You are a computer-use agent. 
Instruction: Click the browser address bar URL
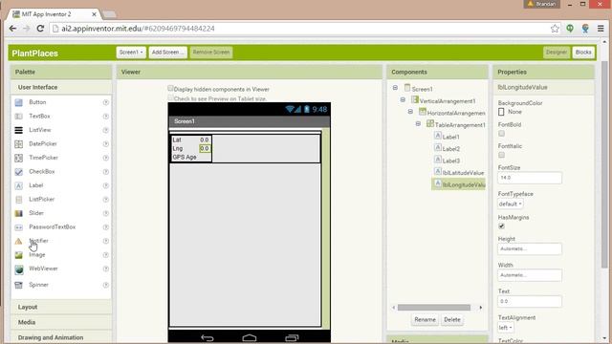click(x=138, y=29)
